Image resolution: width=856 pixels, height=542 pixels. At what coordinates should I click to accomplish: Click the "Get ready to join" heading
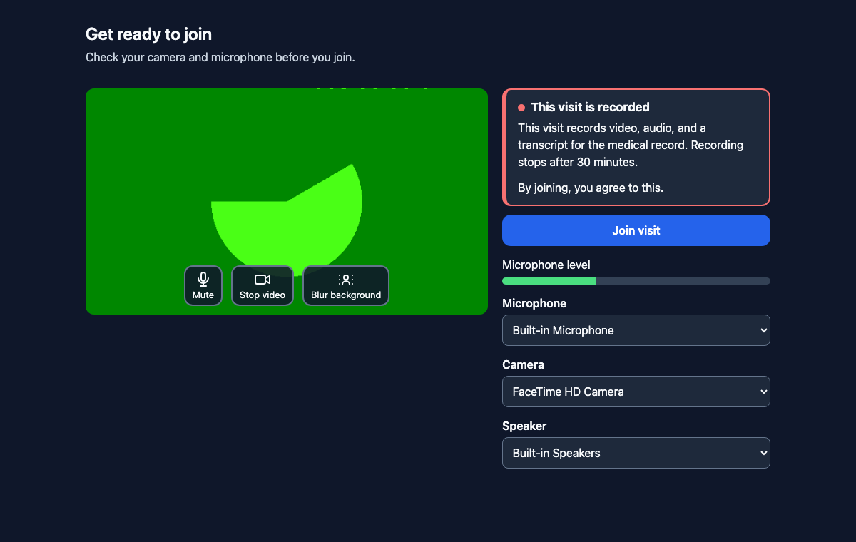[x=148, y=34]
